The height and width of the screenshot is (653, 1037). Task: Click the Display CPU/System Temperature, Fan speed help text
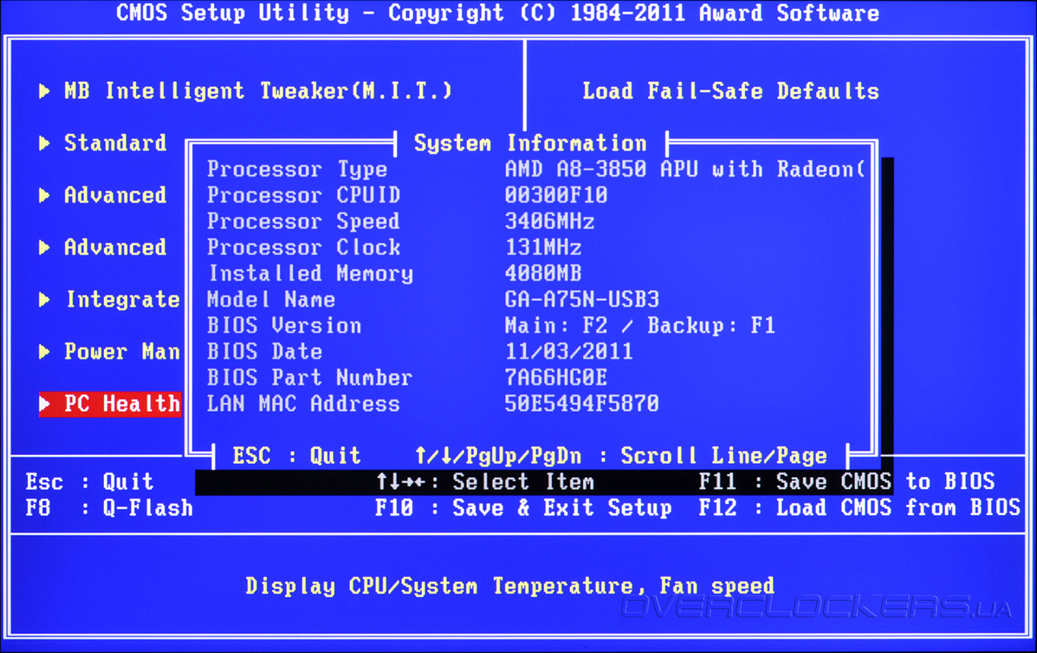pos(510,586)
